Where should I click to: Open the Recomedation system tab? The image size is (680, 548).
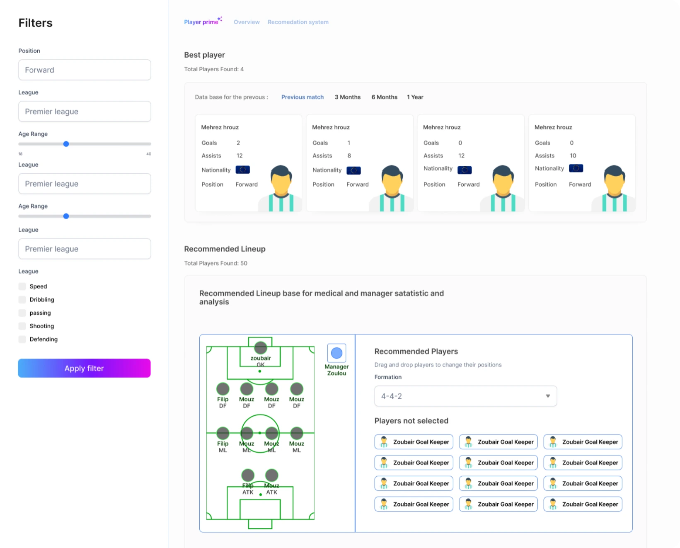[x=298, y=22]
